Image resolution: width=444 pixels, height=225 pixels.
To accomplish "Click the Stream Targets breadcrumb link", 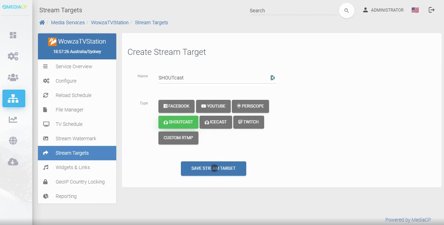I will [151, 22].
